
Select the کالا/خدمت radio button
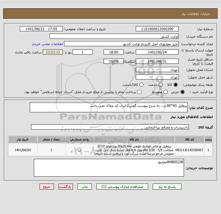[141, 85]
